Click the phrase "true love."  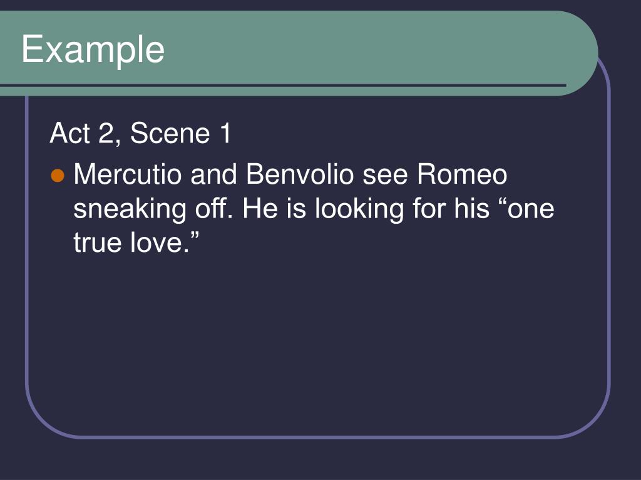[x=136, y=242]
